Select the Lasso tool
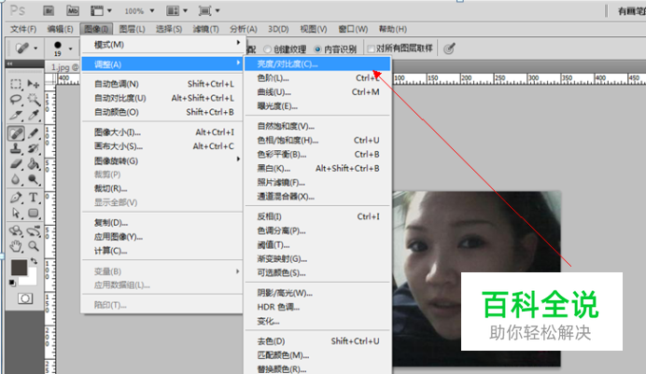 click(16, 100)
